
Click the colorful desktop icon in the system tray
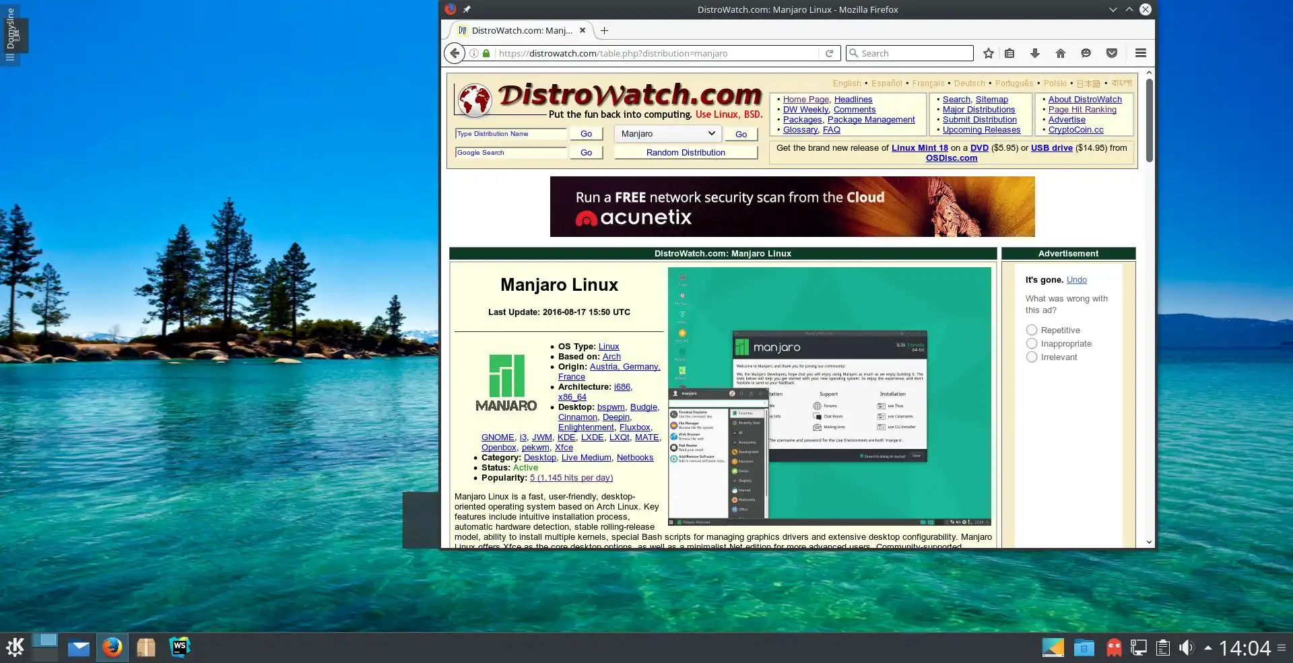tap(1053, 648)
